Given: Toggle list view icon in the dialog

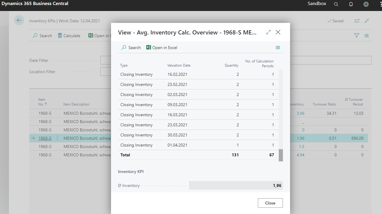Looking at the screenshot, I should point(278,48).
